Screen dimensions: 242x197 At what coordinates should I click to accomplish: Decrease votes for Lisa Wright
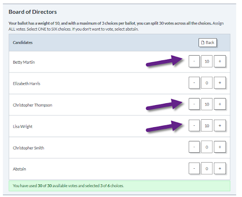[194, 125]
